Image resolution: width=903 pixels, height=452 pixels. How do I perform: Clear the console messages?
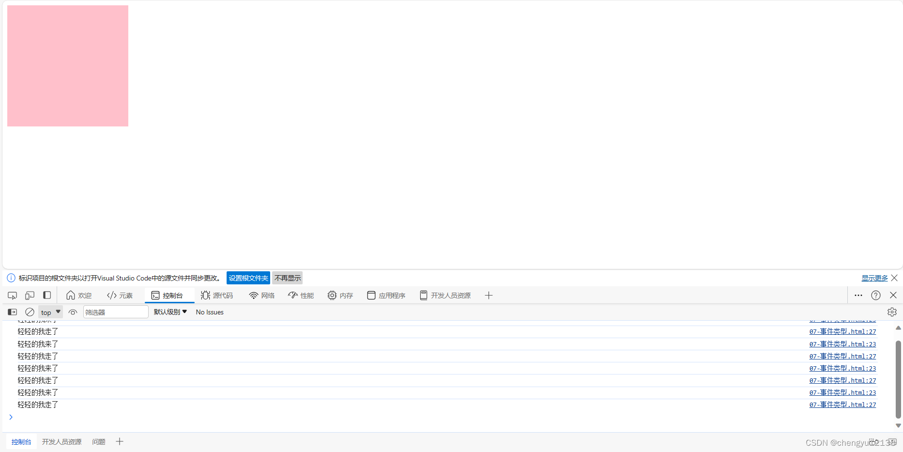(x=29, y=312)
